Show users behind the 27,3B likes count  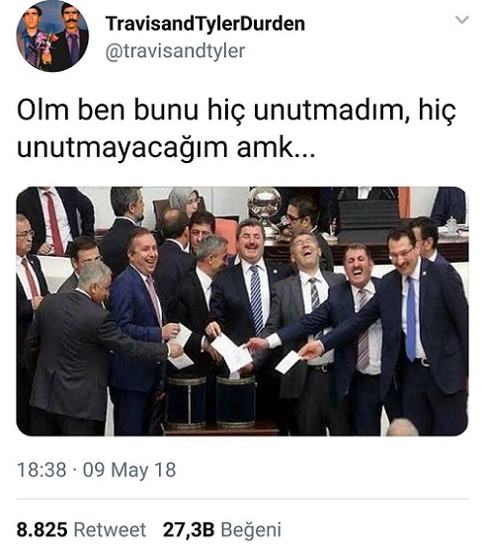[189, 530]
